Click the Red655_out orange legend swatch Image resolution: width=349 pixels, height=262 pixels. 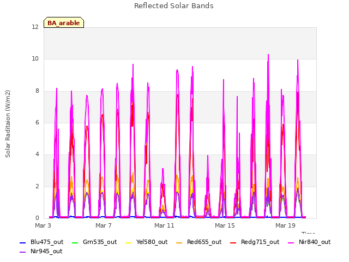[179, 242]
